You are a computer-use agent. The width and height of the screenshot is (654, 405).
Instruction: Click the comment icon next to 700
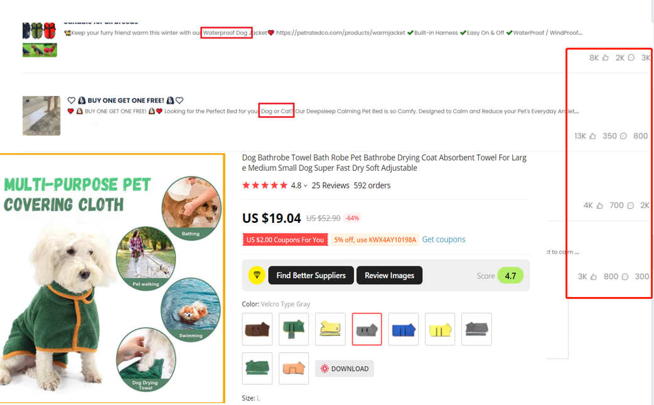pos(630,205)
